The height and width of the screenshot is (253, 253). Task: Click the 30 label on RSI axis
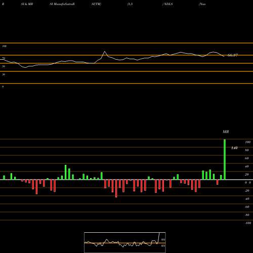pyautogui.click(x=4, y=74)
